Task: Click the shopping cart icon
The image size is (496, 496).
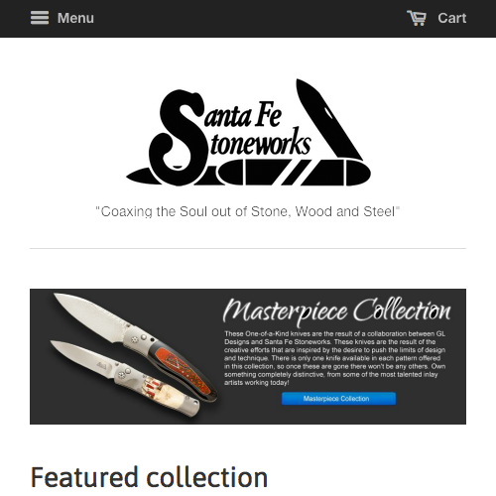Action: (x=417, y=18)
